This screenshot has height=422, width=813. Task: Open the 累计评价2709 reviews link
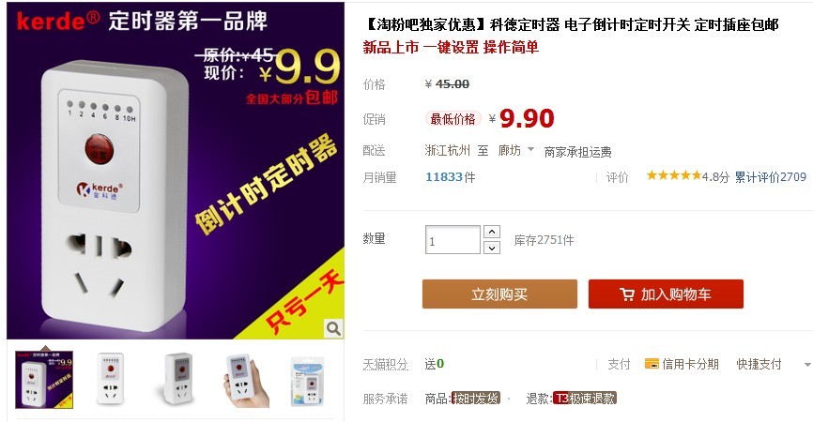tap(771, 177)
